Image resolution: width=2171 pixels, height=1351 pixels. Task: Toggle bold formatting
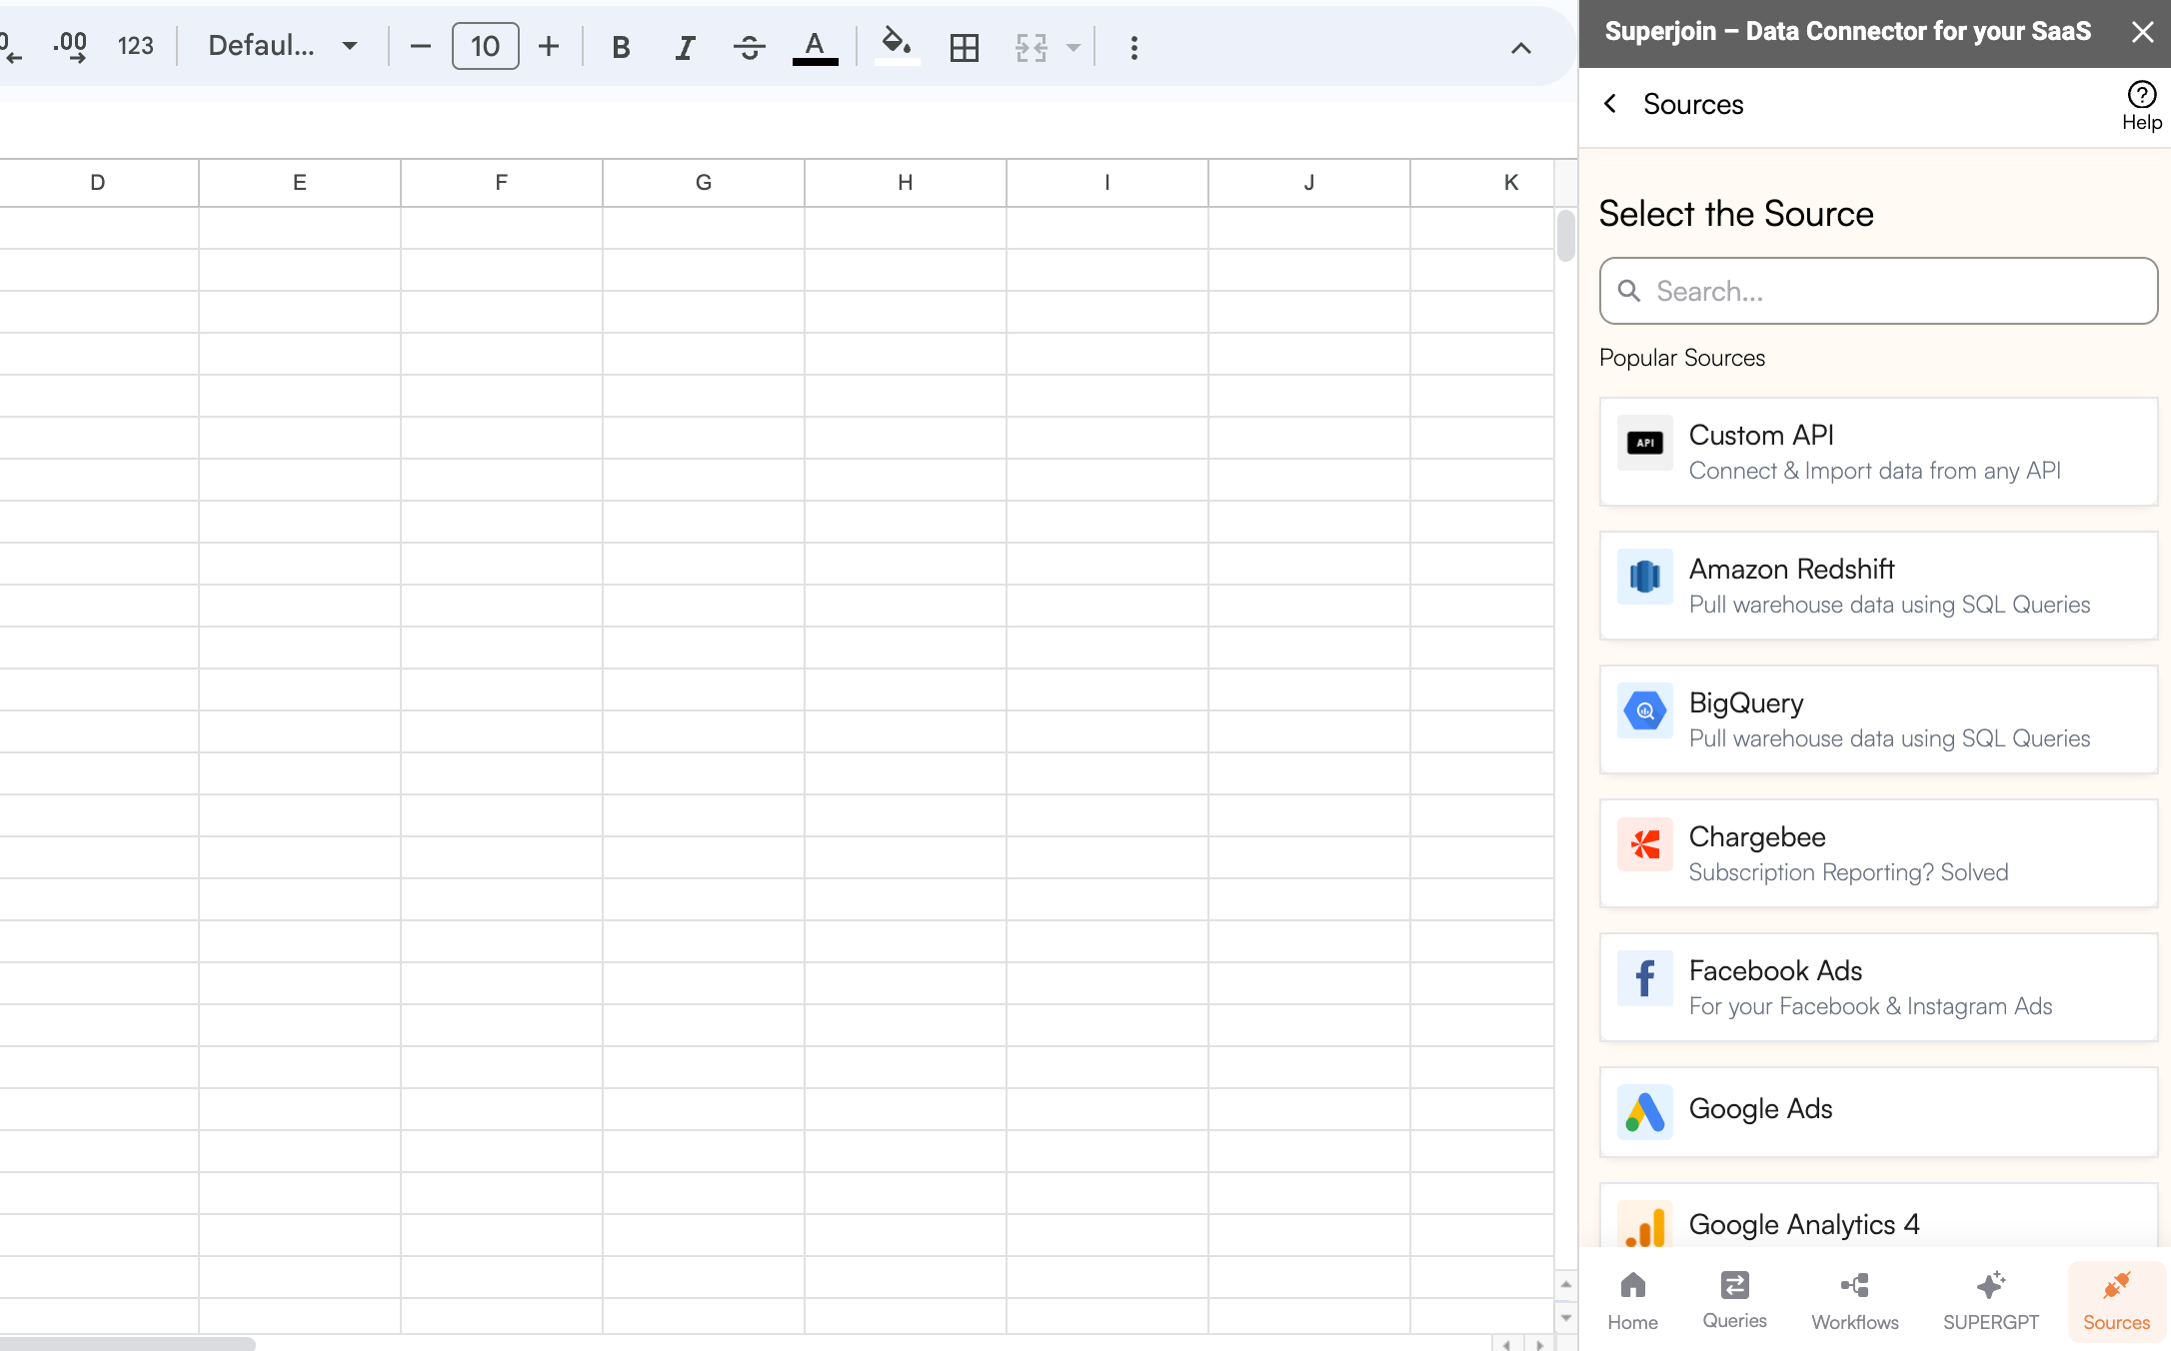pyautogui.click(x=621, y=47)
